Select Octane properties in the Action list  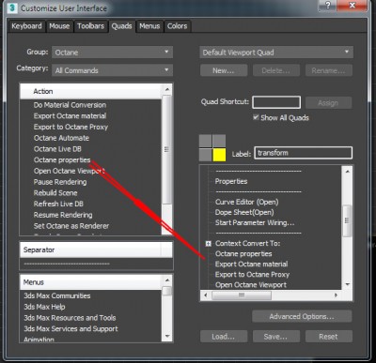62,159
